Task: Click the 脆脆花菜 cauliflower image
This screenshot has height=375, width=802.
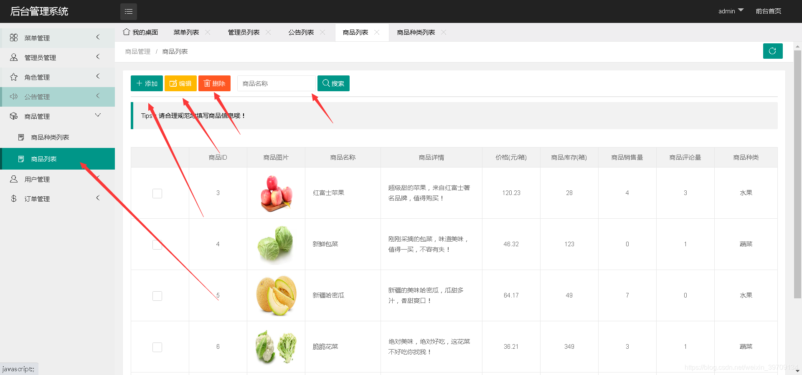Action: [276, 347]
